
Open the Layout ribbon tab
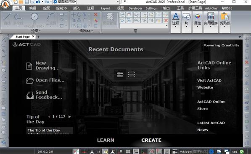tap(106, 8)
